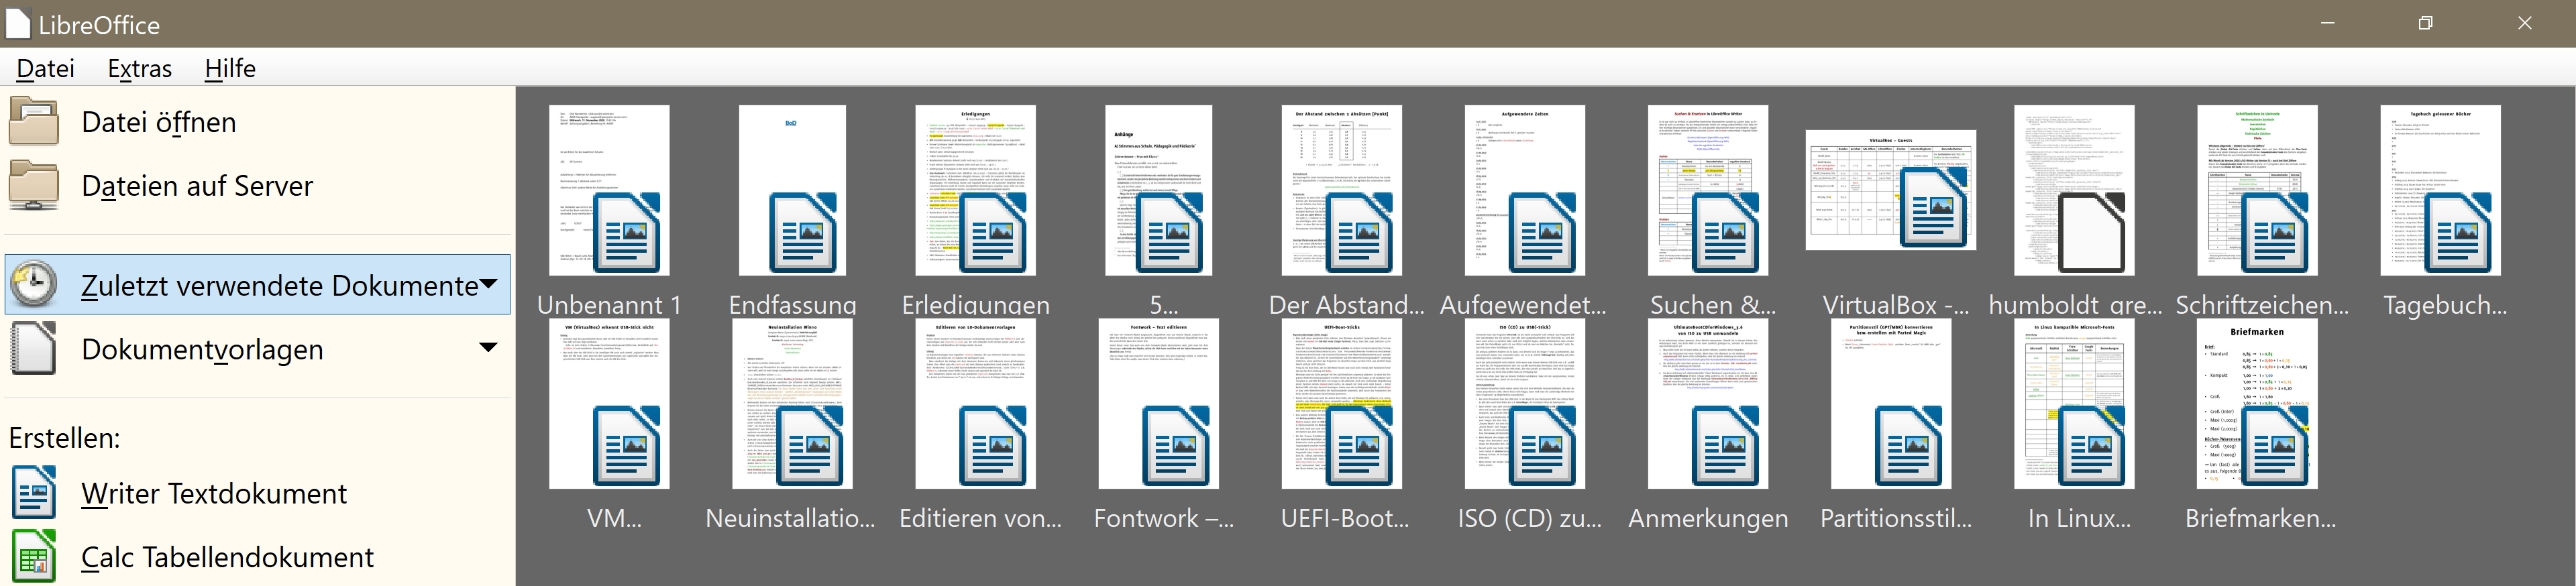This screenshot has width=2576, height=586.
Task: Open the Der Abstand... document thumbnail
Action: [1341, 190]
